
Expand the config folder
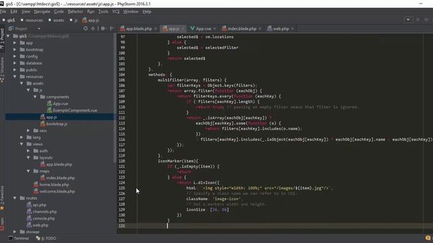tap(15, 56)
